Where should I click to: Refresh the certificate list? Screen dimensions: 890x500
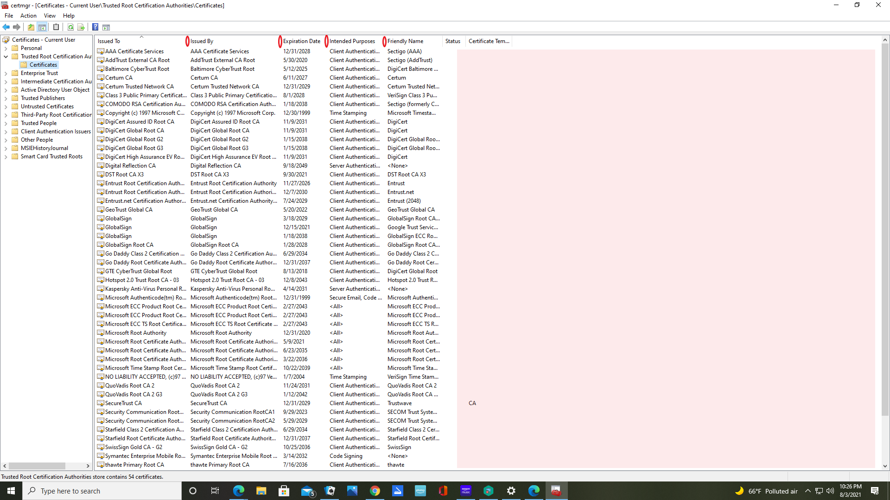pyautogui.click(x=70, y=27)
